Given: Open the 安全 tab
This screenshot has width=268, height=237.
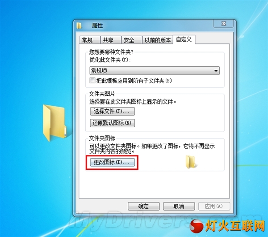Looking at the screenshot, I should 131,40.
